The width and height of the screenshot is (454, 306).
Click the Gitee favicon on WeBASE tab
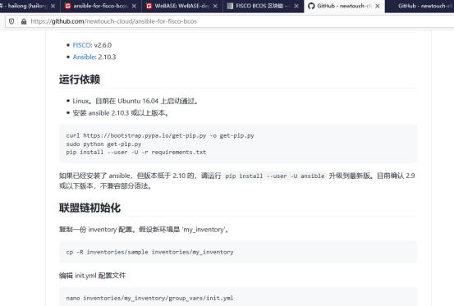click(149, 6)
